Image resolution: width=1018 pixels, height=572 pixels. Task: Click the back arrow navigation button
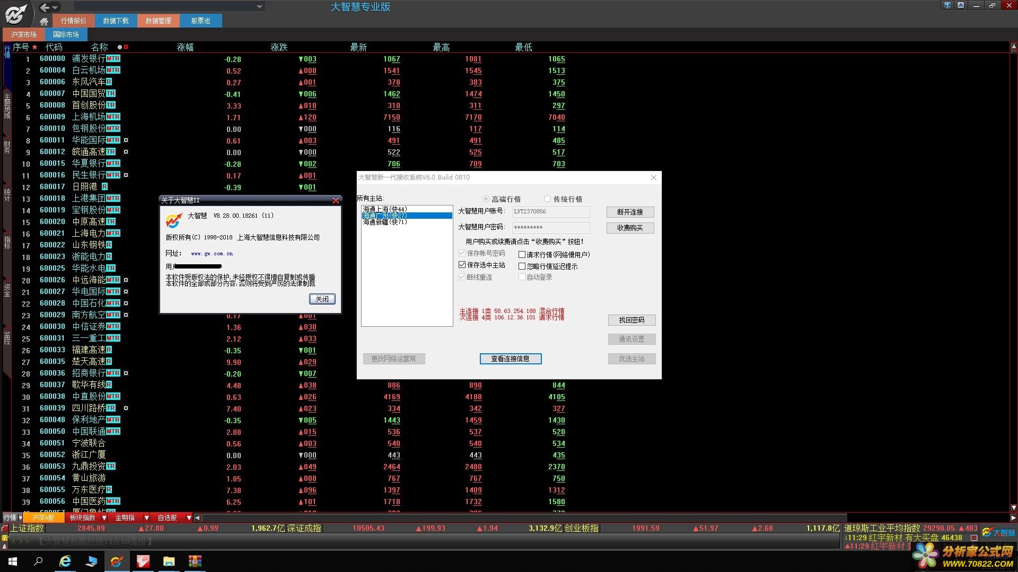click(x=45, y=7)
